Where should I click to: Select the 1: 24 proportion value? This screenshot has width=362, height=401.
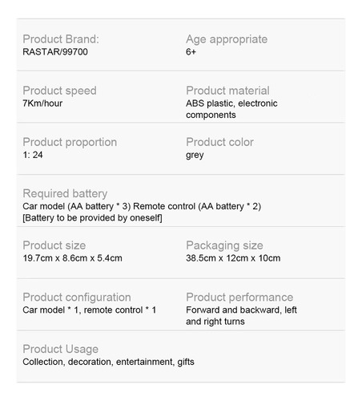point(33,155)
